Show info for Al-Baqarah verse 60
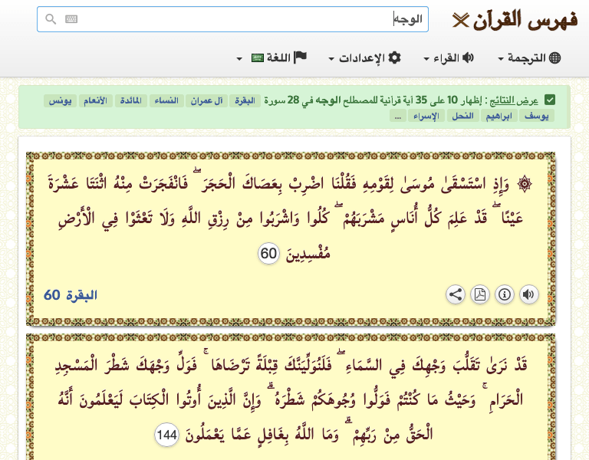 (x=505, y=294)
